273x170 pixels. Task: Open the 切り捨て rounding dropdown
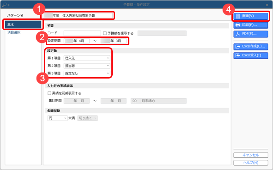click(x=87, y=118)
